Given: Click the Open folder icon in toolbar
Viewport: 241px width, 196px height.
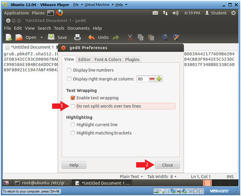Looking at the screenshot, I should tap(19, 37).
